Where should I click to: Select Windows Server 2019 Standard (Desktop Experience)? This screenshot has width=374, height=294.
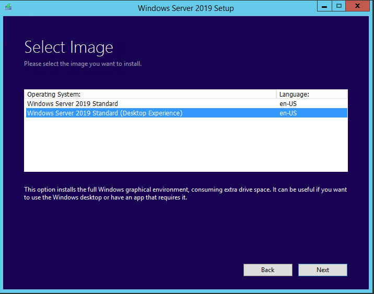(x=104, y=113)
